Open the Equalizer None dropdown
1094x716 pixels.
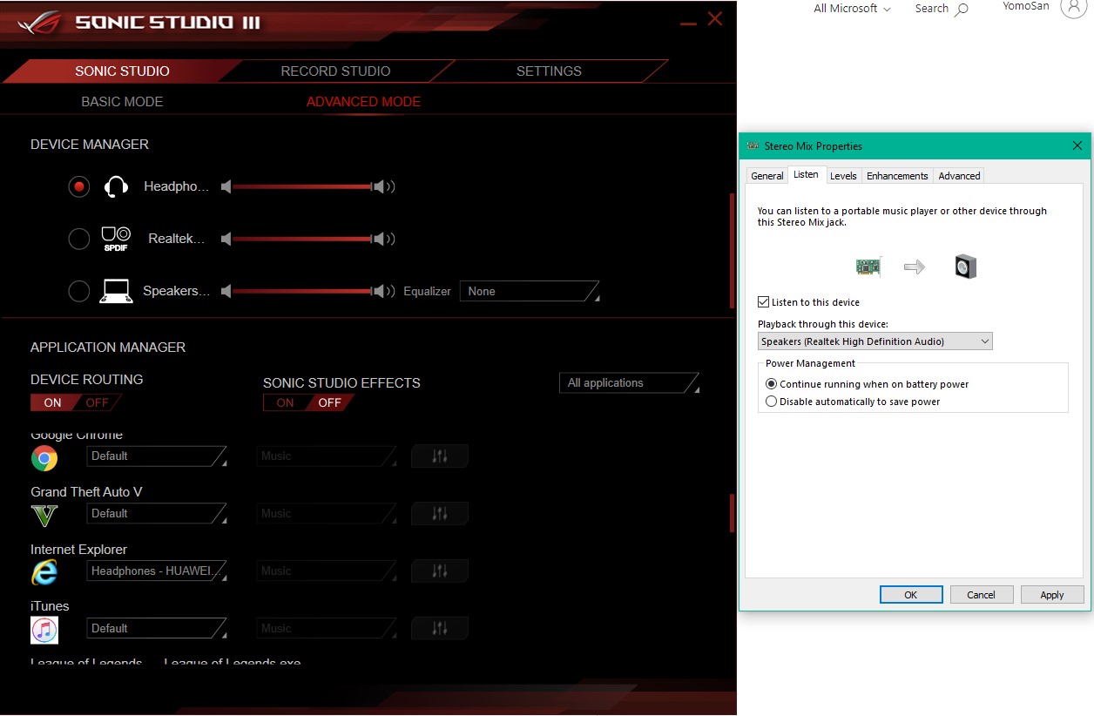click(530, 292)
